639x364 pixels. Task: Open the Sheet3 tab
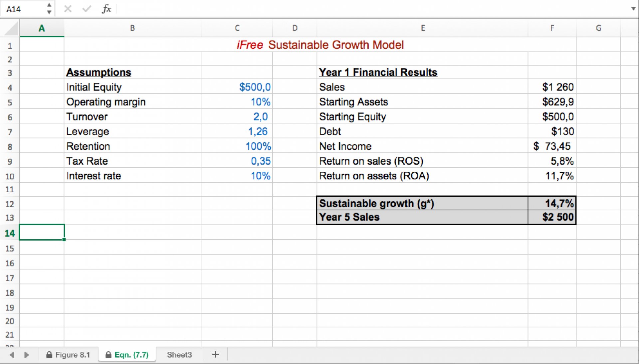[x=179, y=355]
